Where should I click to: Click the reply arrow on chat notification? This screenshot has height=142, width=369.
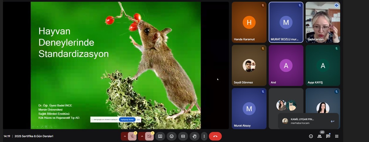[x=332, y=121]
